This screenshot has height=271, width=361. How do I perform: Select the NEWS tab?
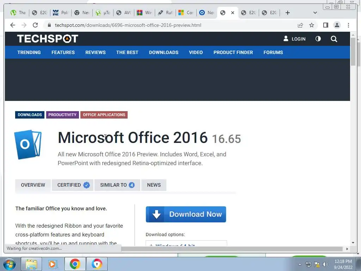pyautogui.click(x=154, y=185)
